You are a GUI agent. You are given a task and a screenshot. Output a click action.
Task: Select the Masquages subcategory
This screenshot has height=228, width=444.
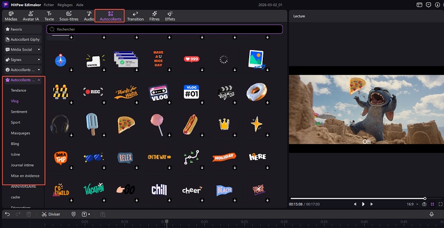(20, 133)
